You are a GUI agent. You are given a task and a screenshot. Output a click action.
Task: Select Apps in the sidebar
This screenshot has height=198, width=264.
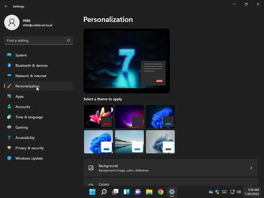click(39, 96)
